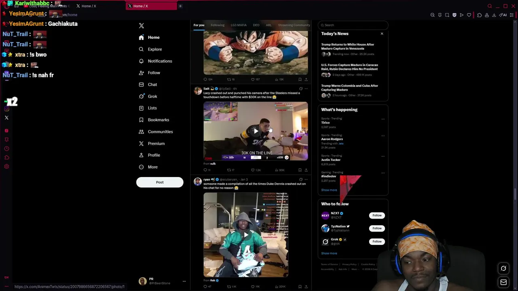Open Grok from the sidebar
Image resolution: width=518 pixels, height=291 pixels.
[148, 96]
